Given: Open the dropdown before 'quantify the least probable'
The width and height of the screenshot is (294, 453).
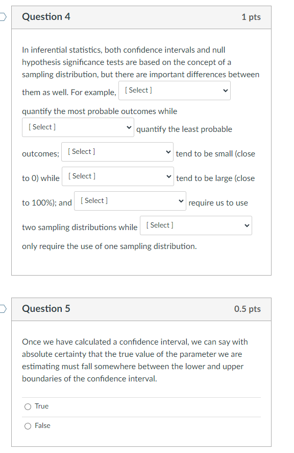Looking at the screenshot, I should 78,127.
